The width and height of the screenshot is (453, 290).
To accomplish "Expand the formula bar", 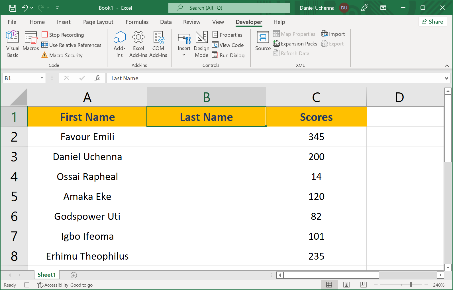I will [446, 78].
